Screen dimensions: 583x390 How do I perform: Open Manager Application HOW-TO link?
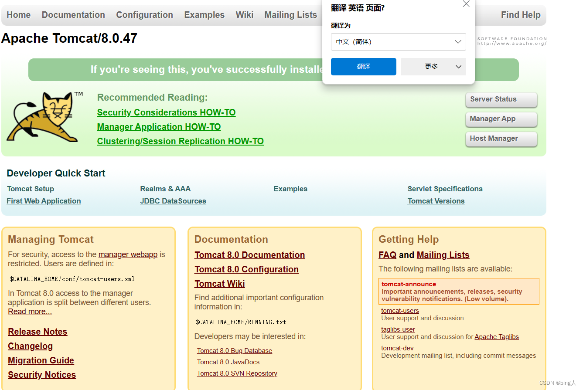click(159, 127)
